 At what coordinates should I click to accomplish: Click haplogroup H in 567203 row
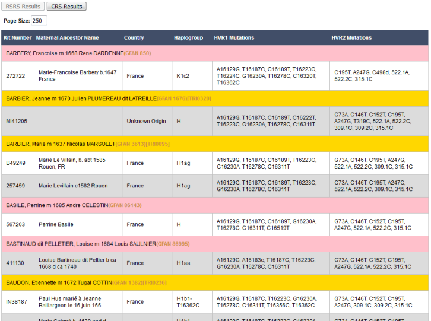click(192, 224)
